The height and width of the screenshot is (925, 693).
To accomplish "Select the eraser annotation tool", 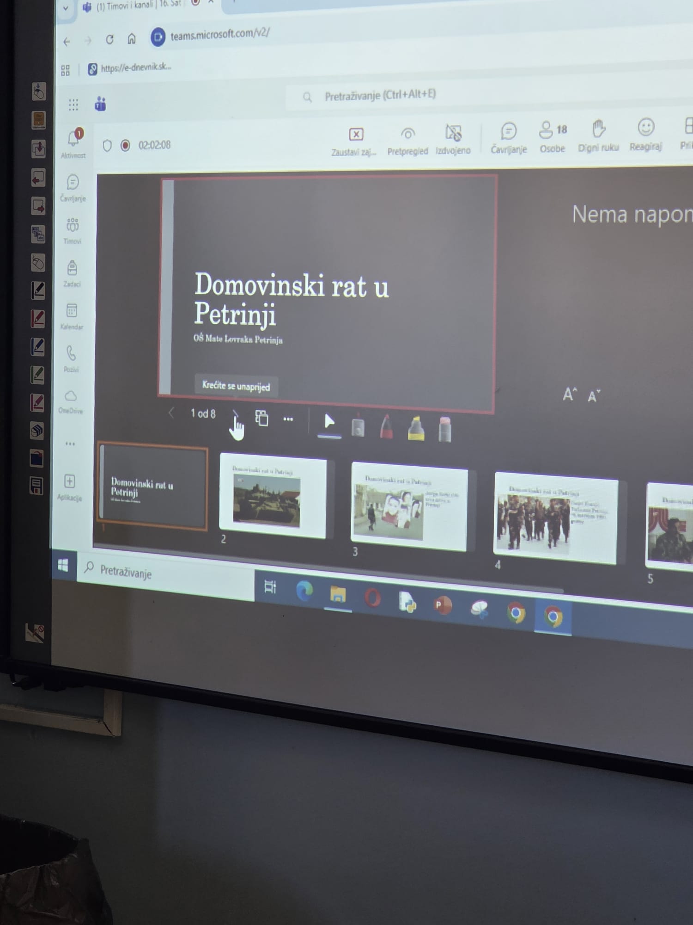I will pyautogui.click(x=444, y=430).
